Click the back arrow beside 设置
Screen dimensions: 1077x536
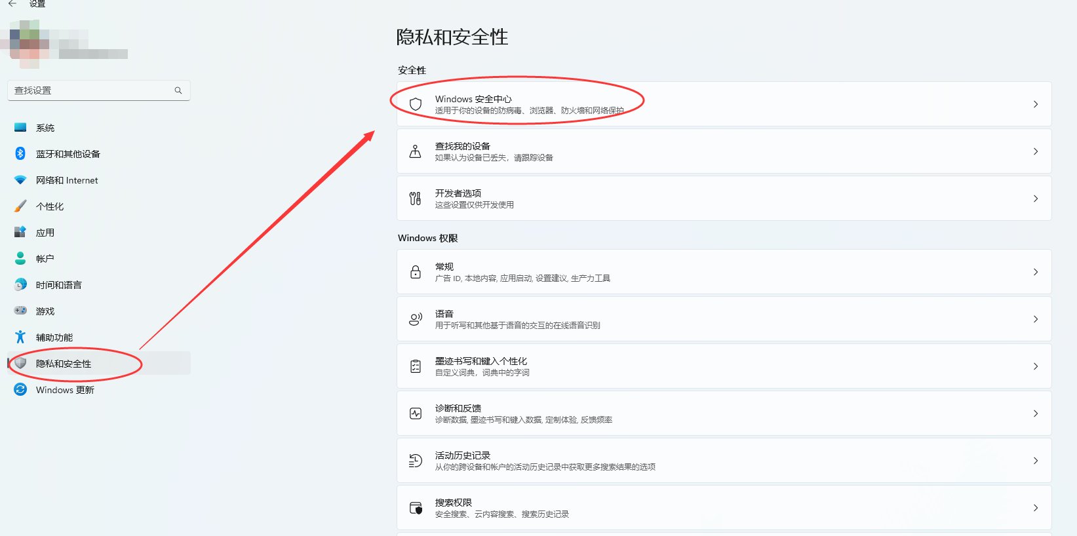tap(12, 3)
